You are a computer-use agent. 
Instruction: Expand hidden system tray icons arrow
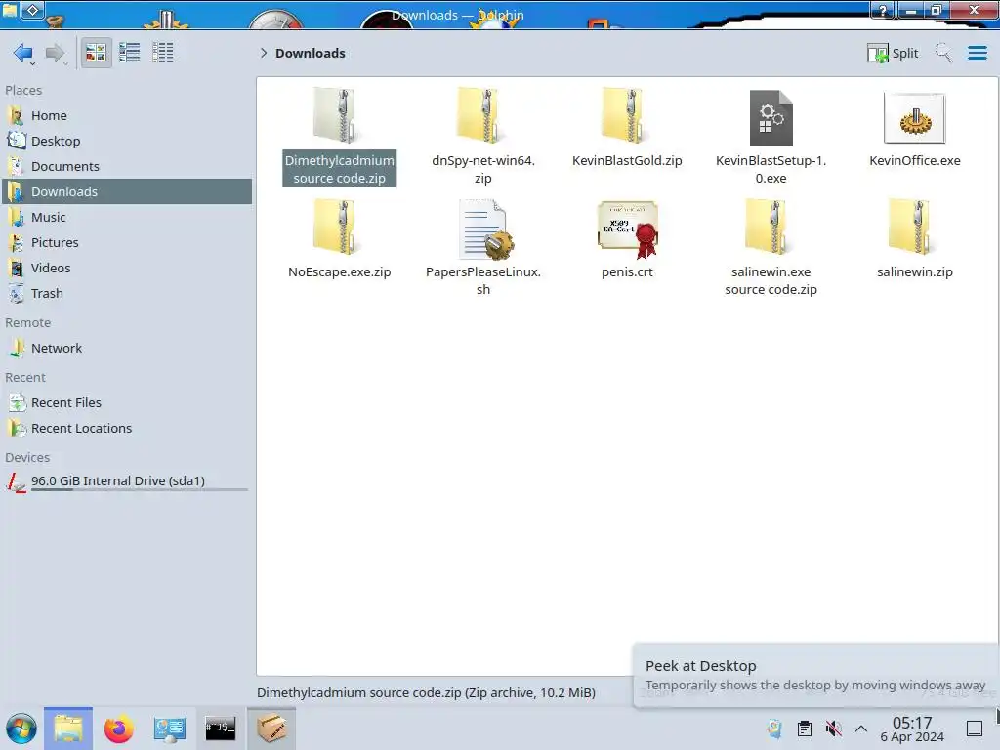pyautogui.click(x=861, y=729)
